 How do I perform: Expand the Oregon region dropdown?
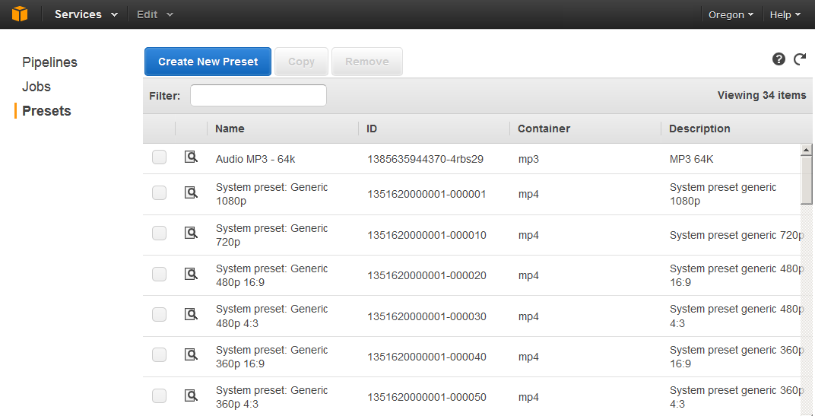click(731, 14)
